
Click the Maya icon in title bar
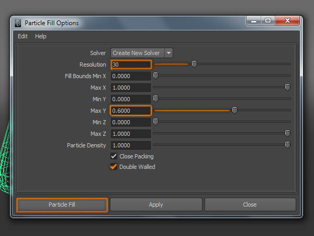click(x=18, y=23)
